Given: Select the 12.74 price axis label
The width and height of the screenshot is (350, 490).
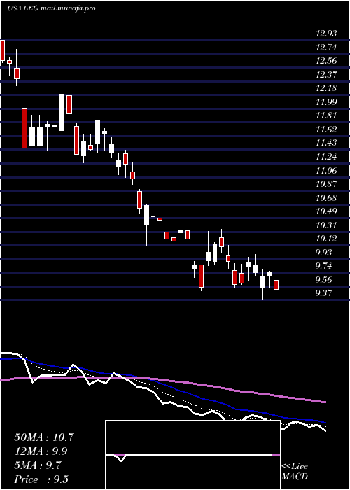Looking at the screenshot, I should click(326, 47).
